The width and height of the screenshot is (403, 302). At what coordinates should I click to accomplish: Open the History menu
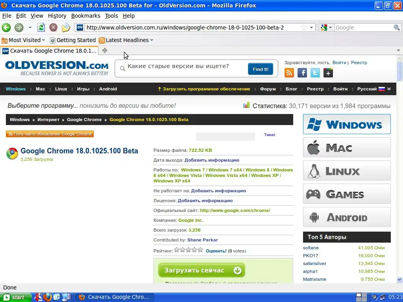57,16
